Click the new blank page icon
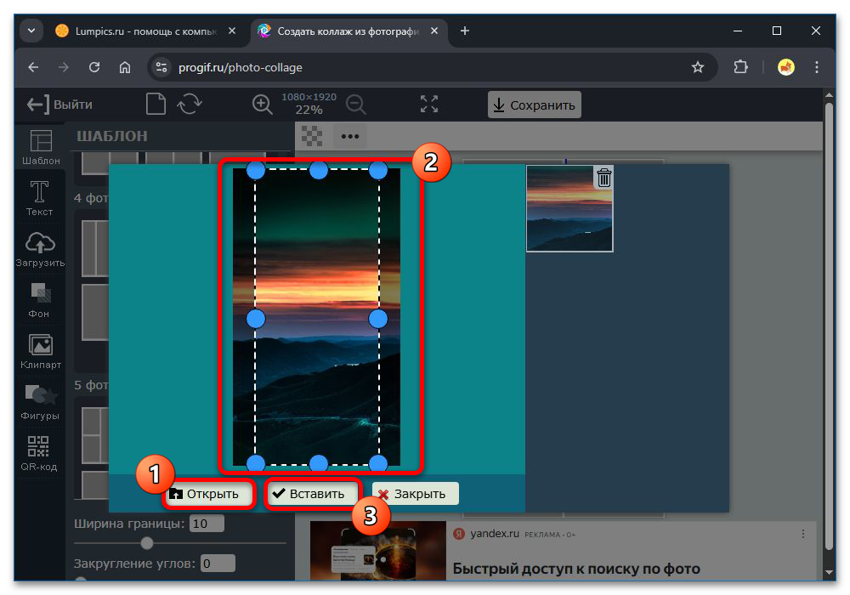The width and height of the screenshot is (850, 595). tap(155, 105)
